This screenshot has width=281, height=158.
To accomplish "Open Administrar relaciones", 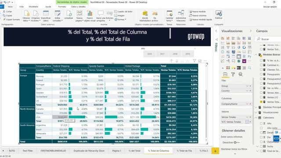I will coord(181,16).
